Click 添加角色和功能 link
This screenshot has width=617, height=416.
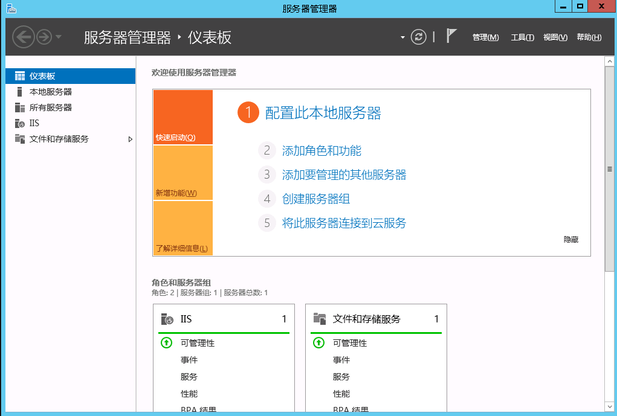[x=321, y=150]
